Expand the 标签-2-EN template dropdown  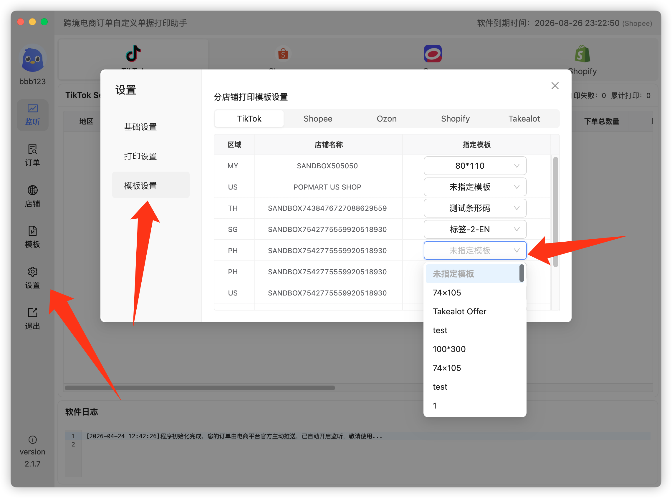click(x=475, y=229)
